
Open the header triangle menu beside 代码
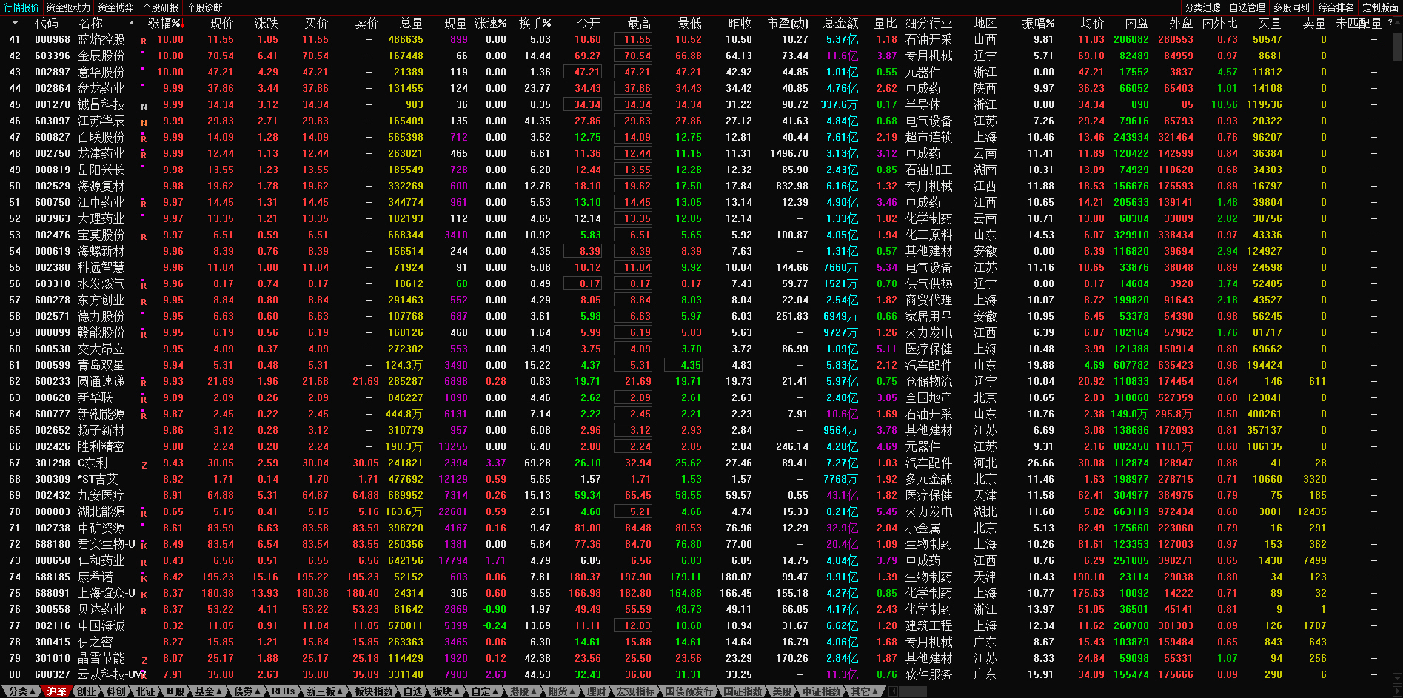click(x=15, y=23)
